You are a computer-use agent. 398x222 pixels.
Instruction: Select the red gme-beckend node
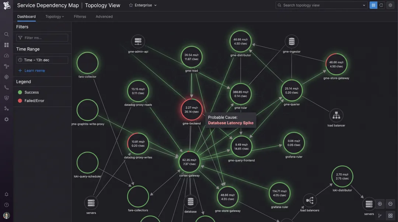[x=192, y=110]
